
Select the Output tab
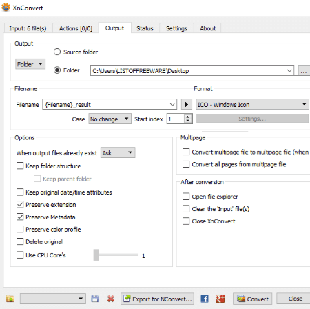click(114, 28)
